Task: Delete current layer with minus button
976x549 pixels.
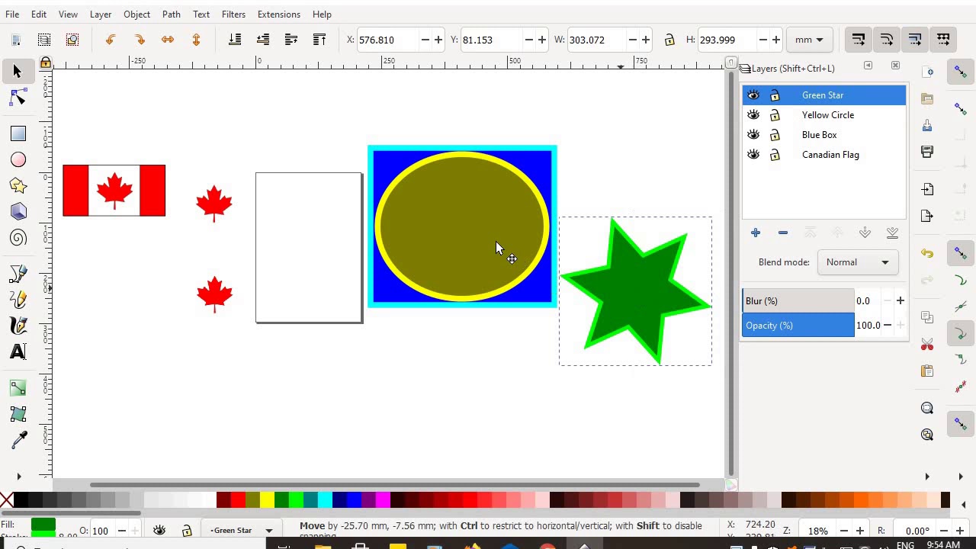Action: pyautogui.click(x=783, y=233)
